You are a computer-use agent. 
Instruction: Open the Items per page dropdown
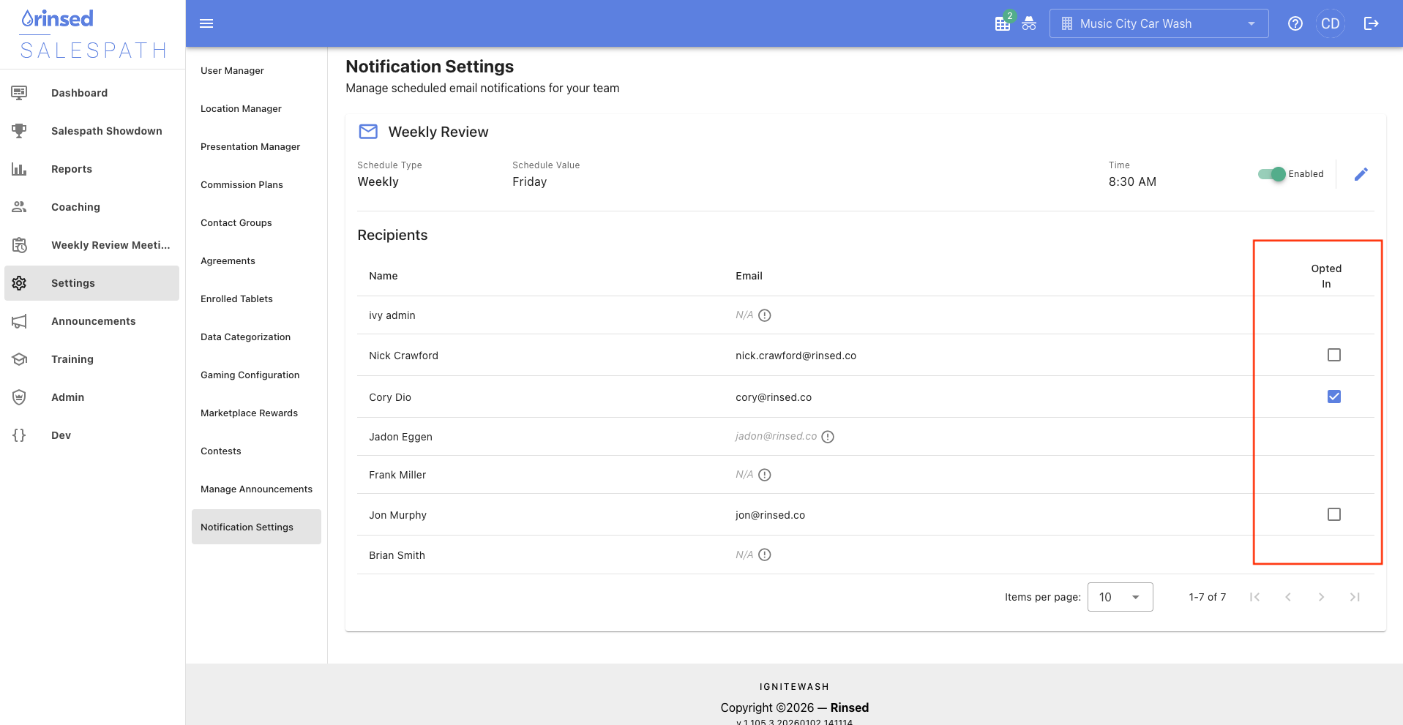tap(1120, 597)
